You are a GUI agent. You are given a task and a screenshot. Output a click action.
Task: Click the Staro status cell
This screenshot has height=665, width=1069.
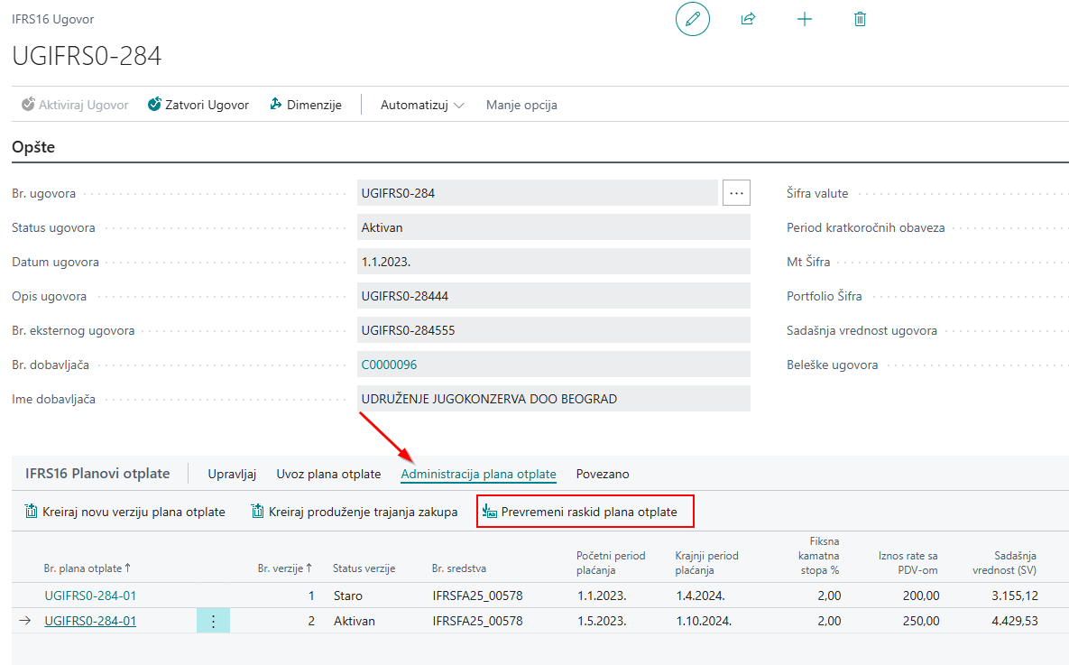coord(348,596)
